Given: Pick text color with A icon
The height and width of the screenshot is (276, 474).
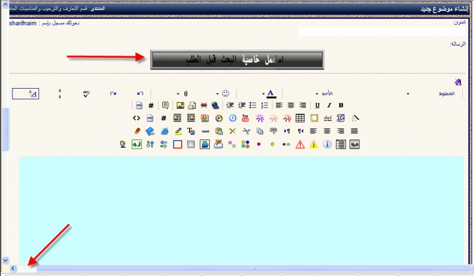Looking at the screenshot, I should (x=271, y=93).
